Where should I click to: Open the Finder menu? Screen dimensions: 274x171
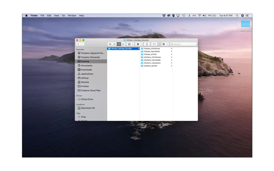pos(34,15)
